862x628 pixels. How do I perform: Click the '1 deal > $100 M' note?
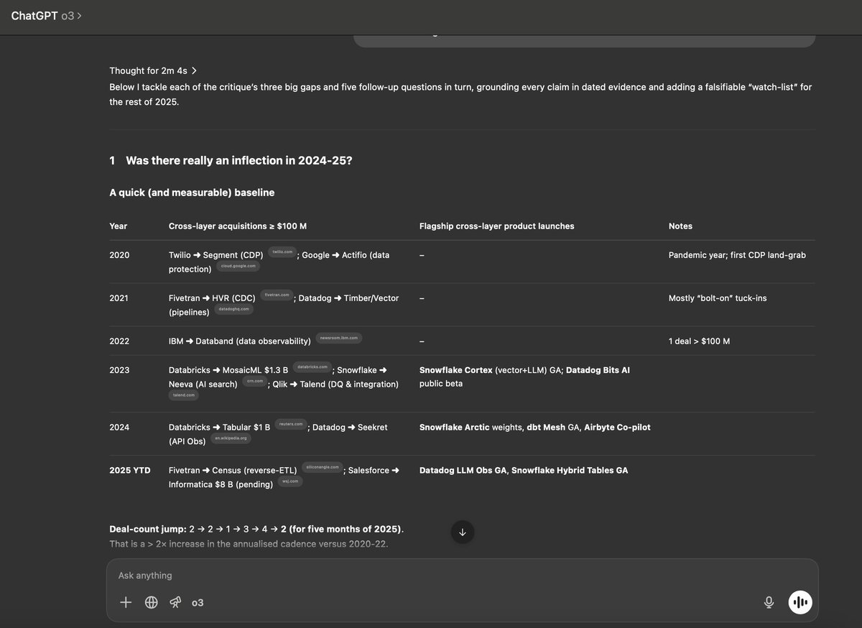(x=699, y=341)
